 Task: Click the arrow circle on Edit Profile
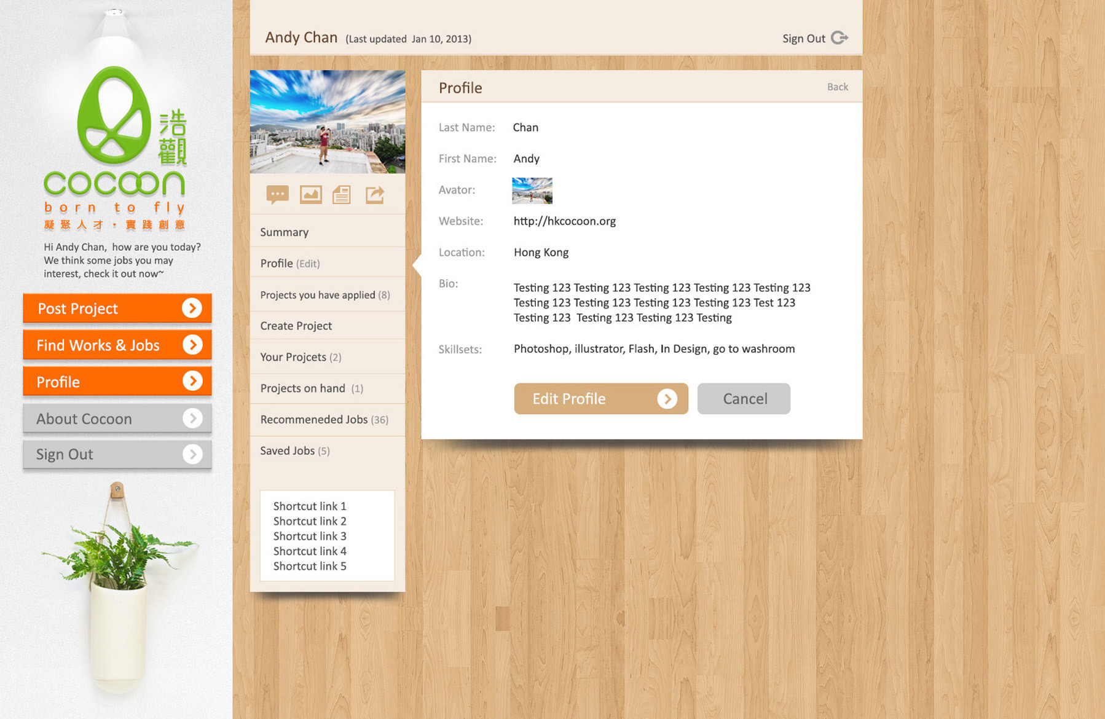[667, 399]
